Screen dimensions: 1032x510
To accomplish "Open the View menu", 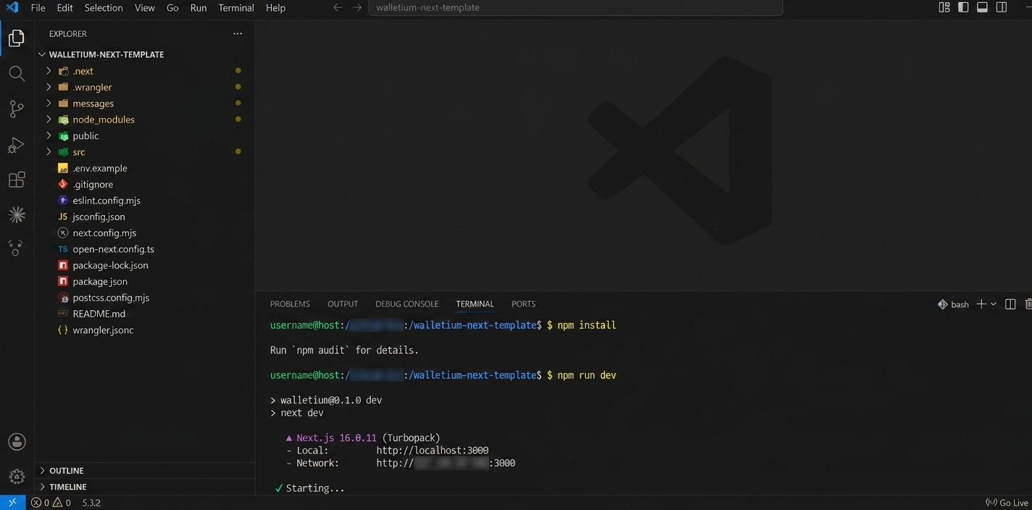I will pos(145,8).
